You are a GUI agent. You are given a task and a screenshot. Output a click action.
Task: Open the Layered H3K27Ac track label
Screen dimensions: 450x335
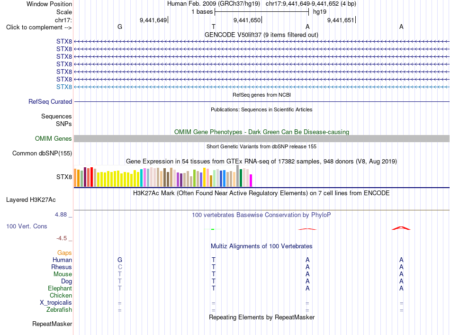31,200
